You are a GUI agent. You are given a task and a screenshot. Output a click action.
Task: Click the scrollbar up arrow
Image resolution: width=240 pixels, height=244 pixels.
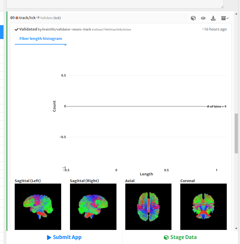[236, 13]
